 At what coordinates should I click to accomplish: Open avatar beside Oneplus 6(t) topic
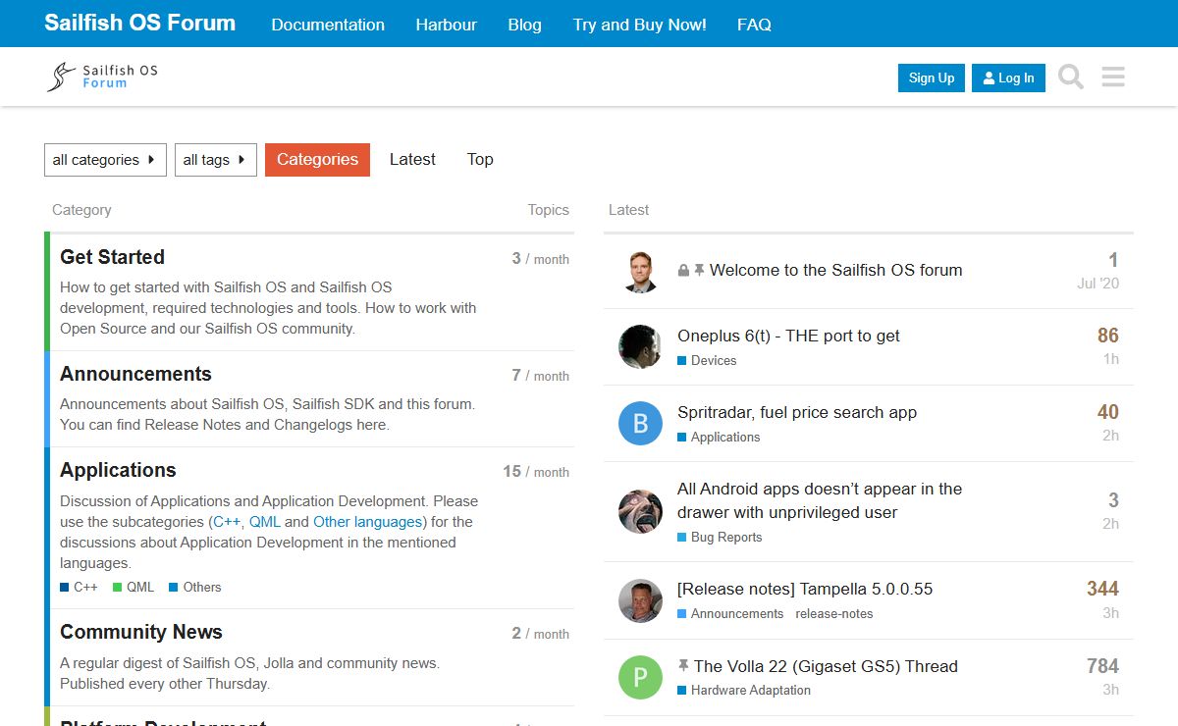[x=640, y=347]
